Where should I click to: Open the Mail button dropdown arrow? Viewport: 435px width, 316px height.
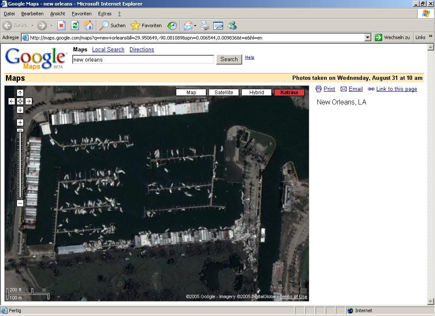(195, 25)
